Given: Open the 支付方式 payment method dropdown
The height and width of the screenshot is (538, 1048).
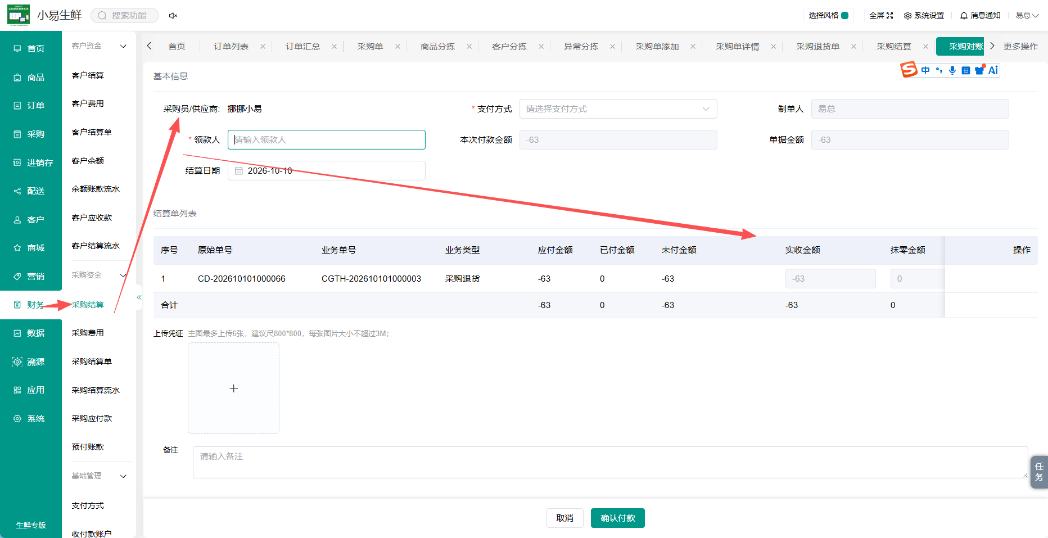Looking at the screenshot, I should (x=618, y=109).
